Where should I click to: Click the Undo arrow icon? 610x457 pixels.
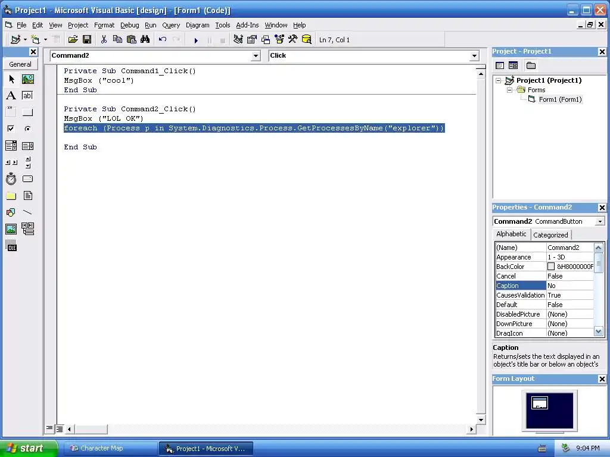(x=162, y=40)
